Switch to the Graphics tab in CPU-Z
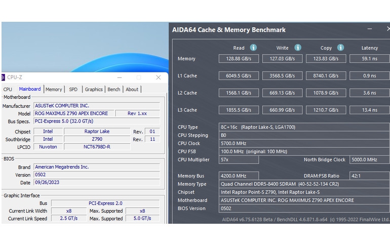Image resolution: width=390 pixels, height=245 pixels. 94,89
